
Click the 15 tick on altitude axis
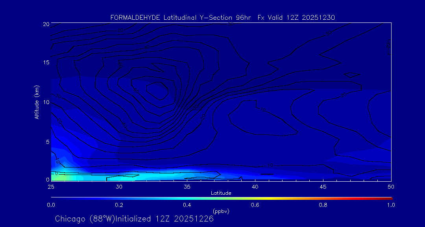(x=46, y=63)
